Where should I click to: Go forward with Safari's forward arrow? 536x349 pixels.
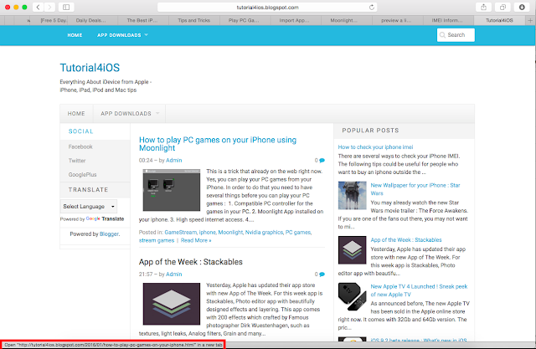click(x=49, y=7)
